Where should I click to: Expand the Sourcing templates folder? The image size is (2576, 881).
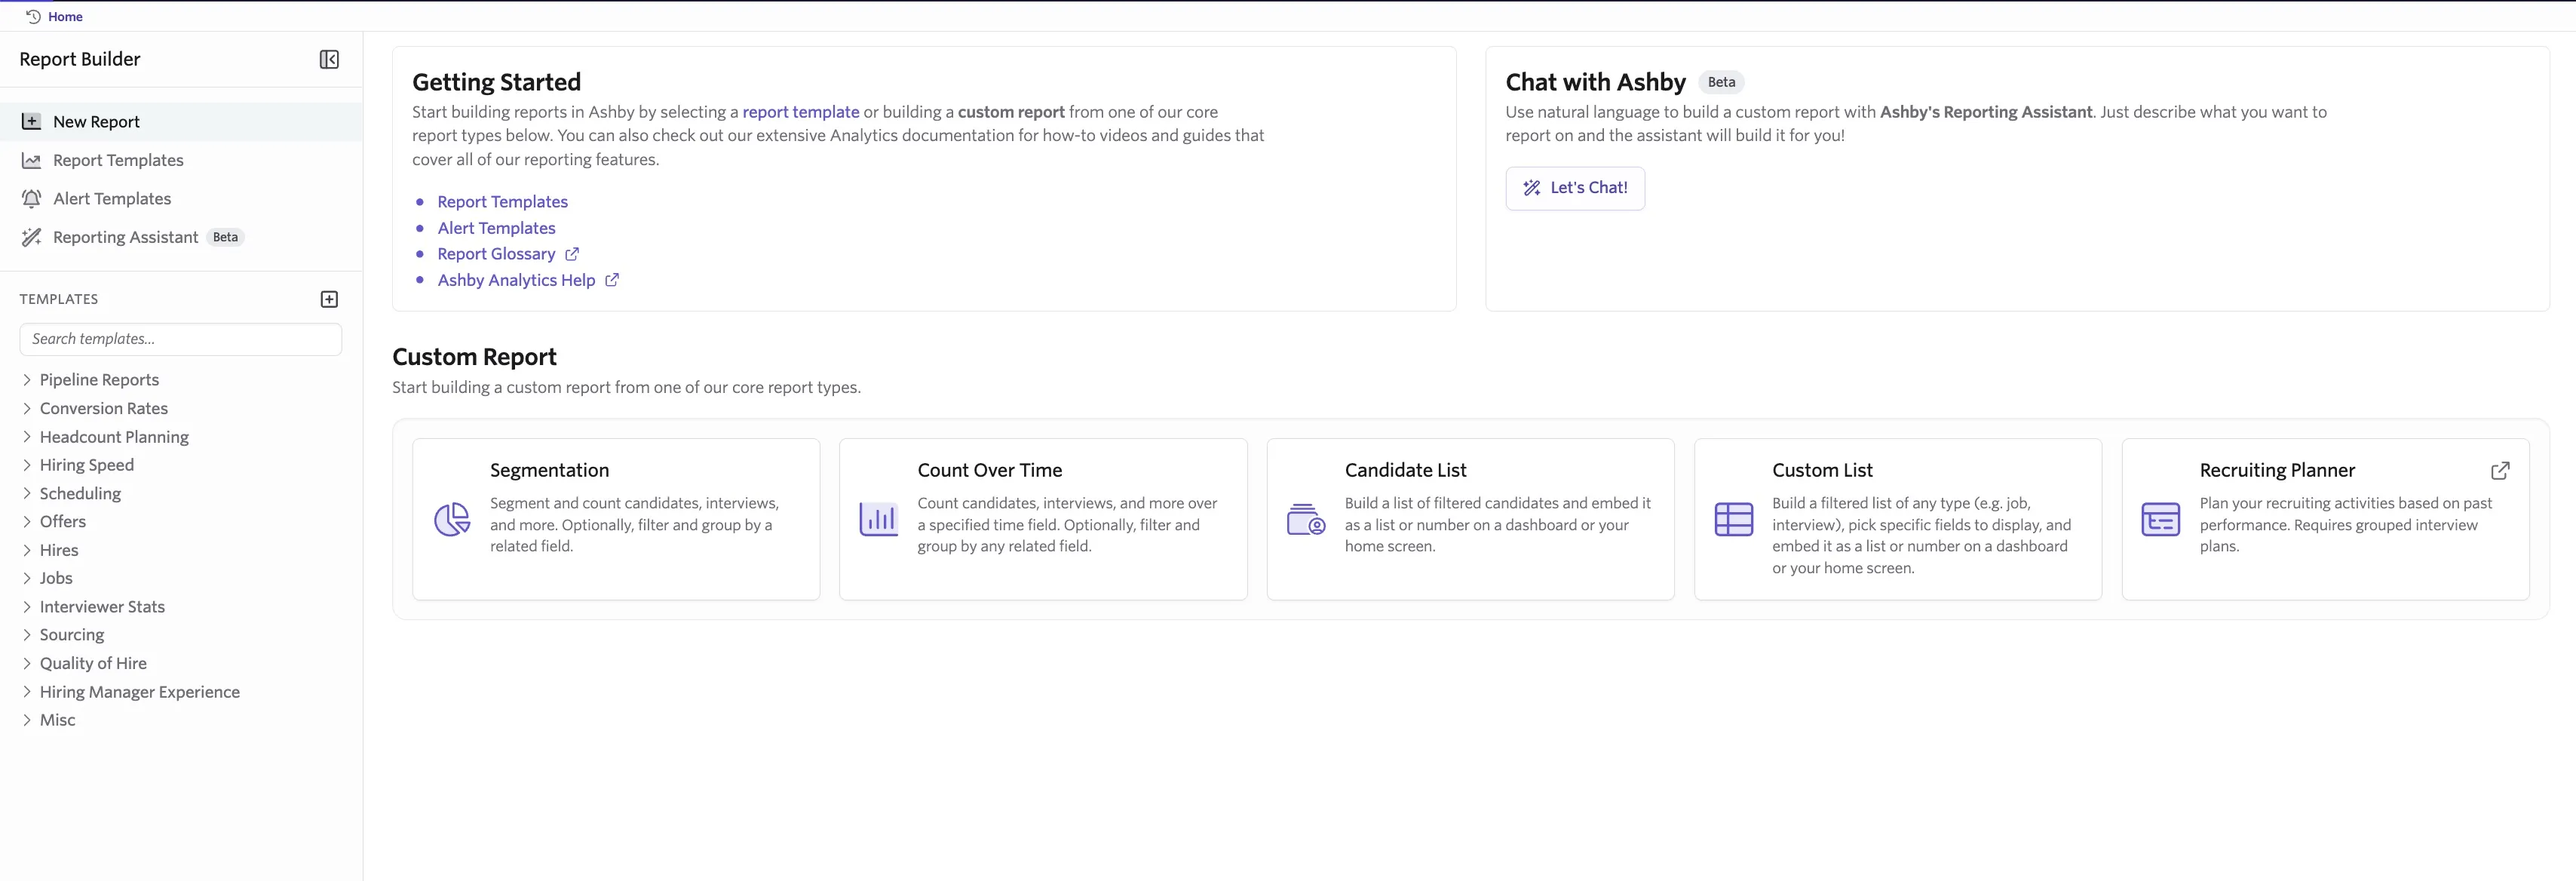coord(27,635)
